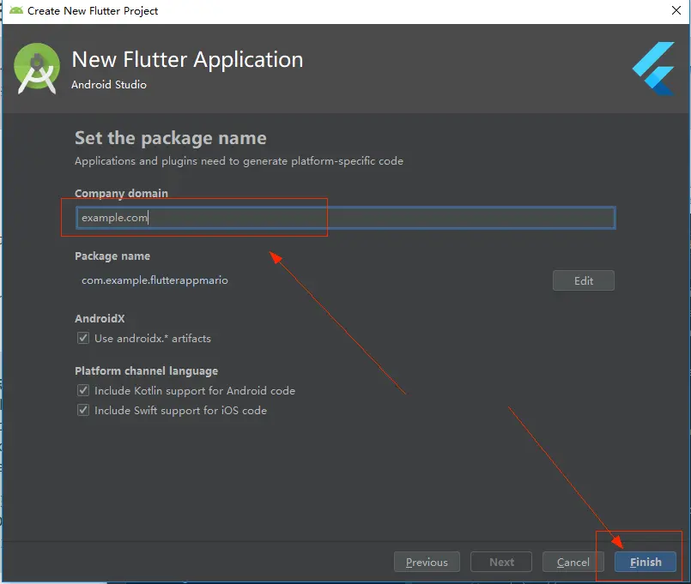The image size is (691, 584).
Task: Click the AndroidX section label
Action: tap(100, 318)
